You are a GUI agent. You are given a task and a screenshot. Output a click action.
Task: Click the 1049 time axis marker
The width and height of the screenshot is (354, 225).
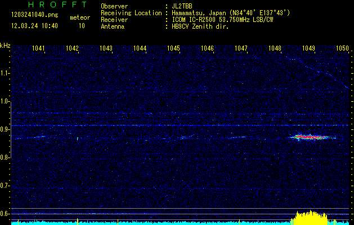[308, 48]
